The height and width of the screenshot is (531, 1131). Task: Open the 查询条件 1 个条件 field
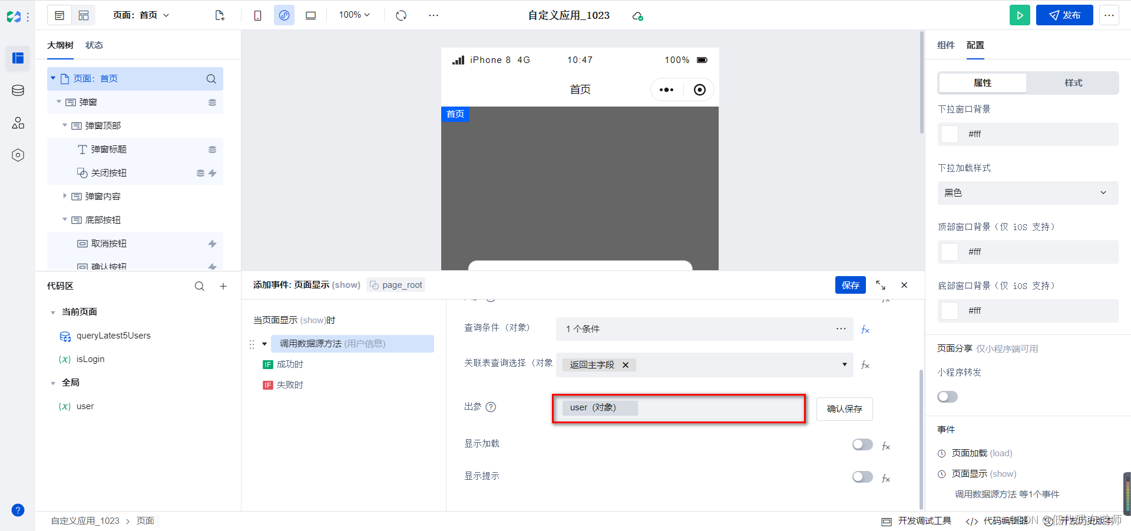coord(705,329)
